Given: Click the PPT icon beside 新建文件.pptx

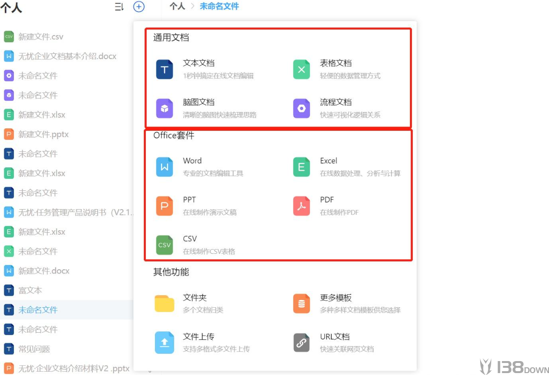Looking at the screenshot, I should [9, 134].
